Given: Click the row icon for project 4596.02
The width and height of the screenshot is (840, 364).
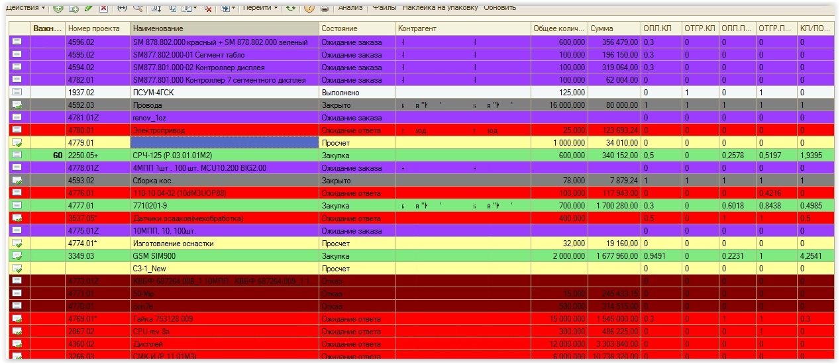Looking at the screenshot, I should [x=17, y=42].
